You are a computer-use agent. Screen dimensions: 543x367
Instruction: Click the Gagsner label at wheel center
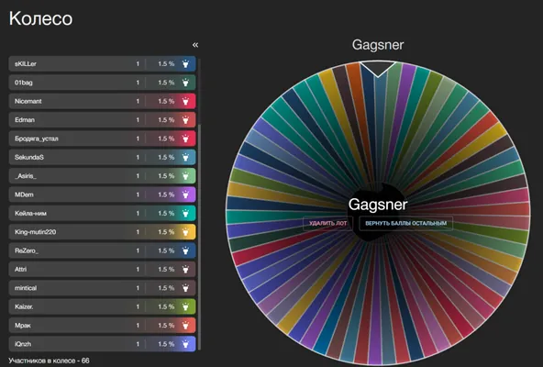coord(378,205)
